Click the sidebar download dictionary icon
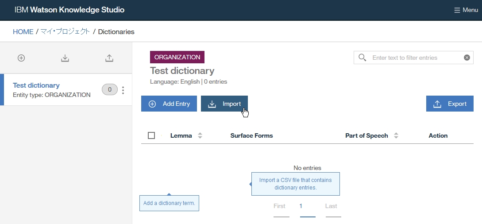The width and height of the screenshot is (482, 224). click(x=65, y=58)
